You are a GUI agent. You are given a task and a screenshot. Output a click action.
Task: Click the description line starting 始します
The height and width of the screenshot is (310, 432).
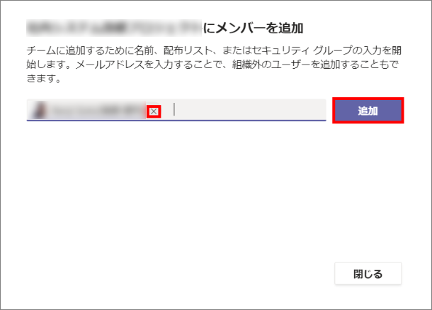click(212, 65)
